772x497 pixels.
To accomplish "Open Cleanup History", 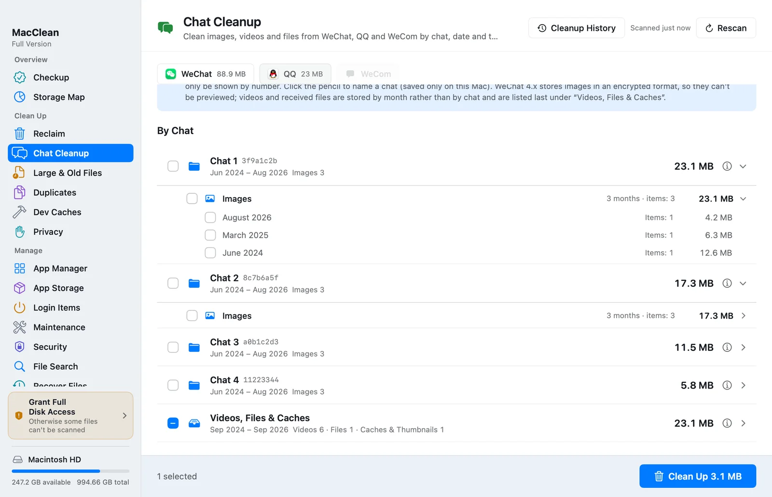I will (x=577, y=28).
